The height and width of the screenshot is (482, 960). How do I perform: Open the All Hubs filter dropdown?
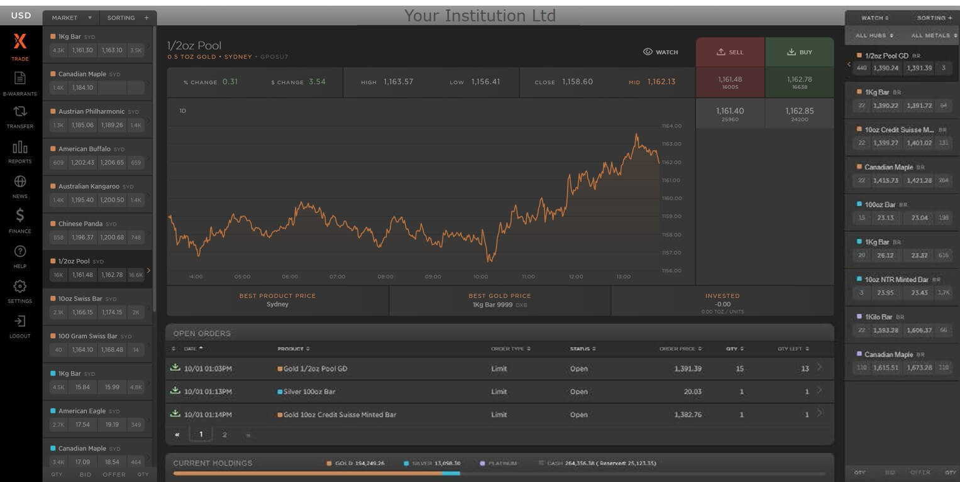coord(874,35)
